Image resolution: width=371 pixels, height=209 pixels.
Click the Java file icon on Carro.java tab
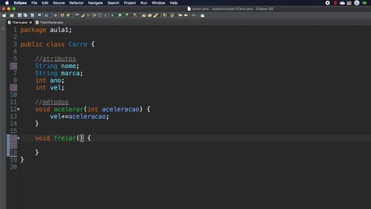click(x=9, y=22)
